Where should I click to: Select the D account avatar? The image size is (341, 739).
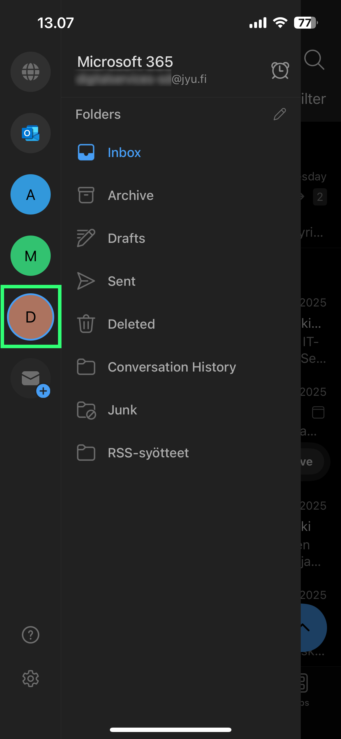[31, 317]
